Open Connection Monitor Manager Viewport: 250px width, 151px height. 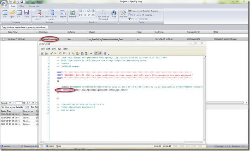pyautogui.click(x=145, y=11)
